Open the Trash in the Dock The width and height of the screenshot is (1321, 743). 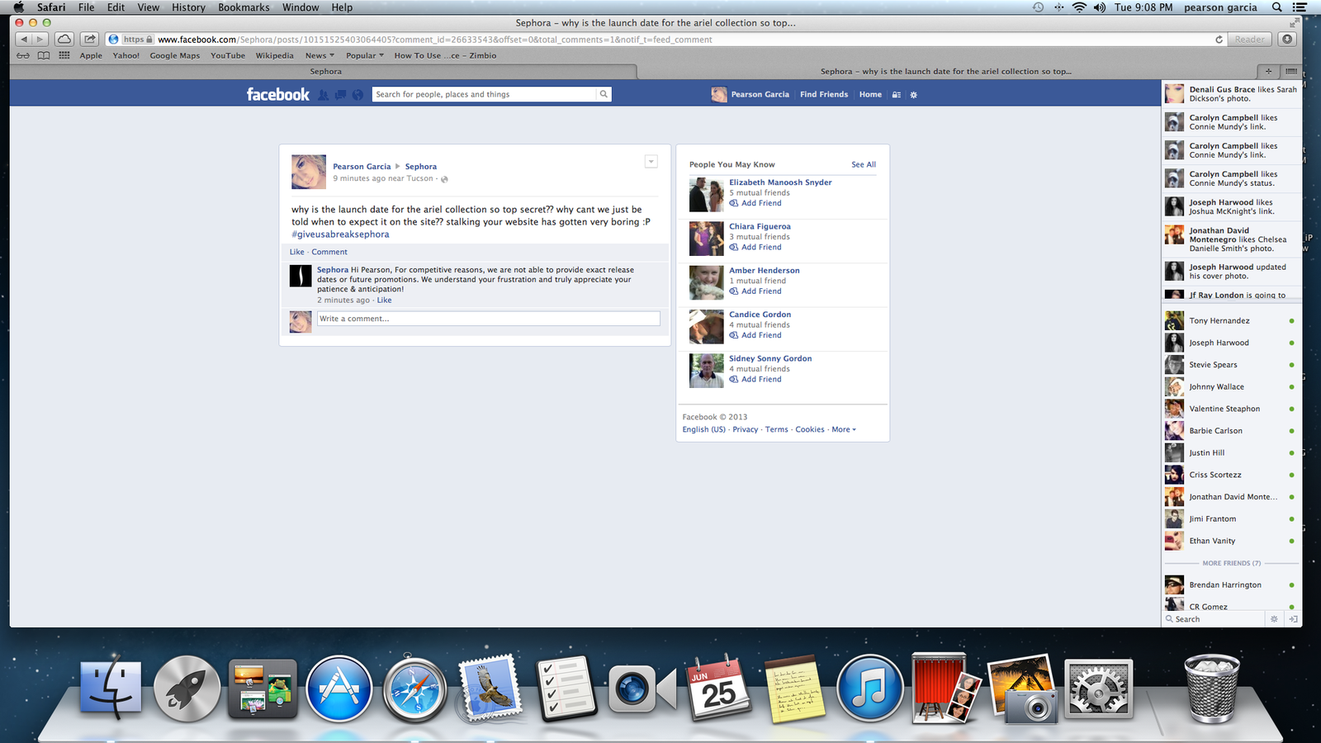coord(1212,689)
